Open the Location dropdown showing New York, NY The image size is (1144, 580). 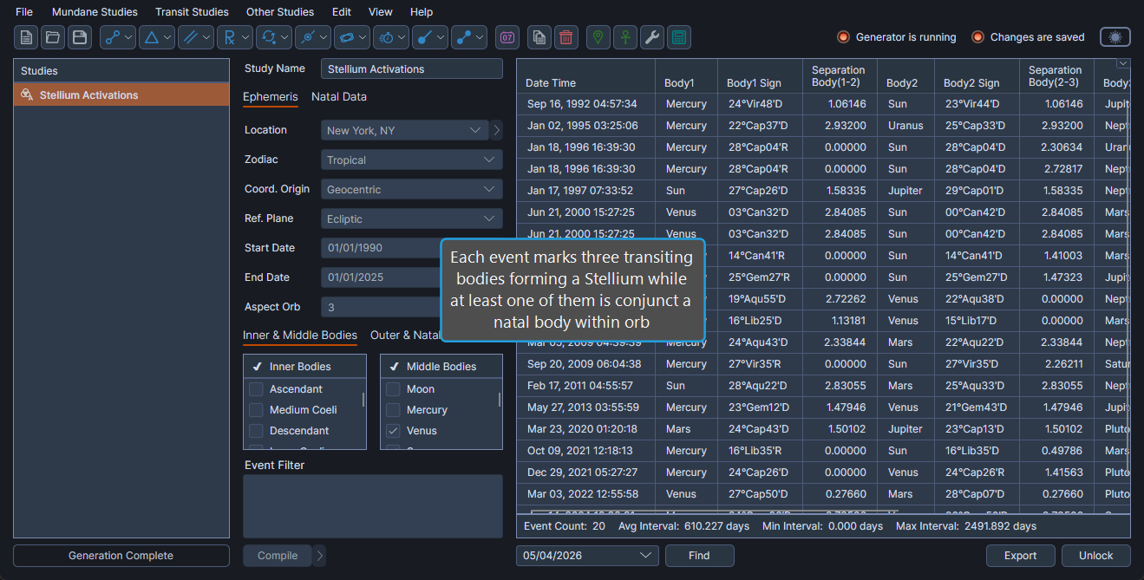(403, 130)
